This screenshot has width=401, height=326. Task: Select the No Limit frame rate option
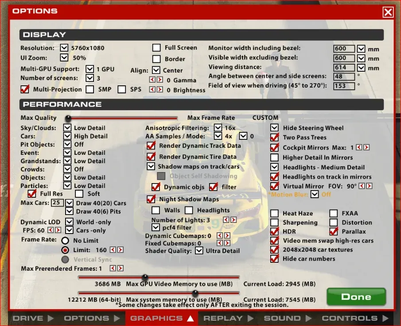tap(65, 241)
